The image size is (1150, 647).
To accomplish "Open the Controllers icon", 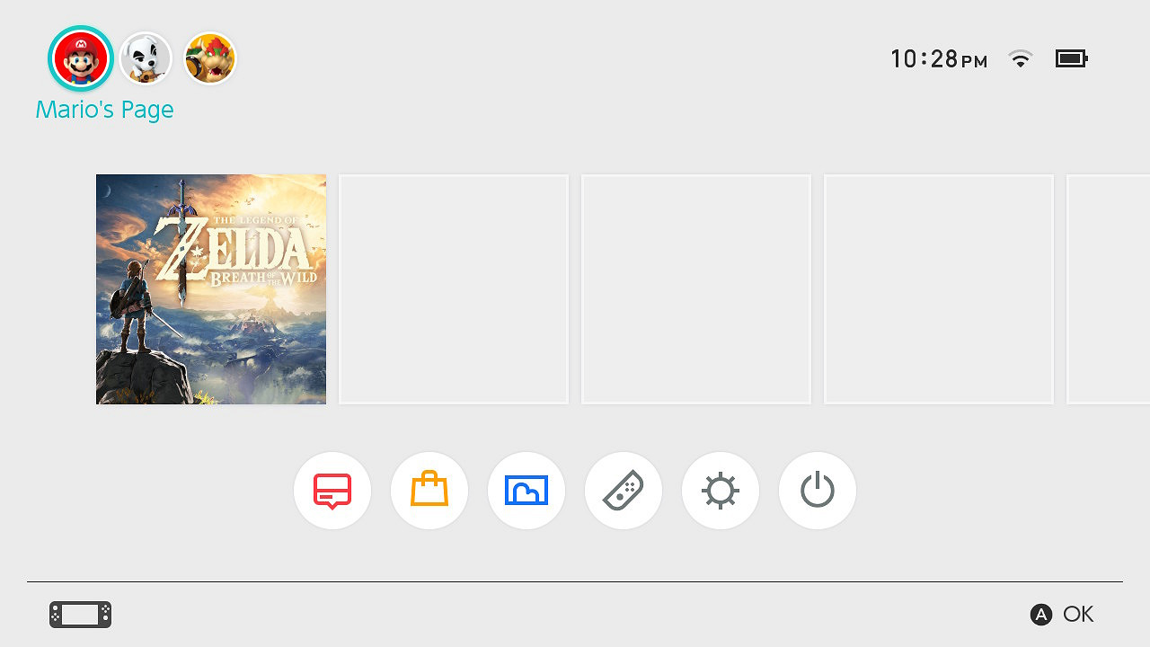I will coord(624,491).
